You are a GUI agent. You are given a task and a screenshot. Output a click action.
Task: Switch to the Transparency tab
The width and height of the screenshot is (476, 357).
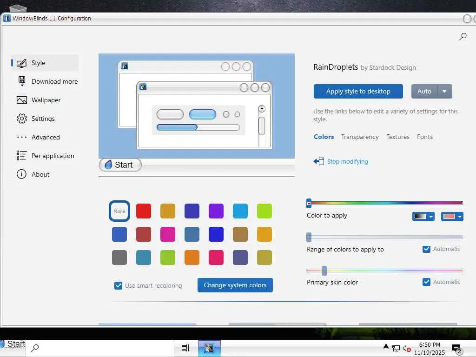(x=360, y=137)
